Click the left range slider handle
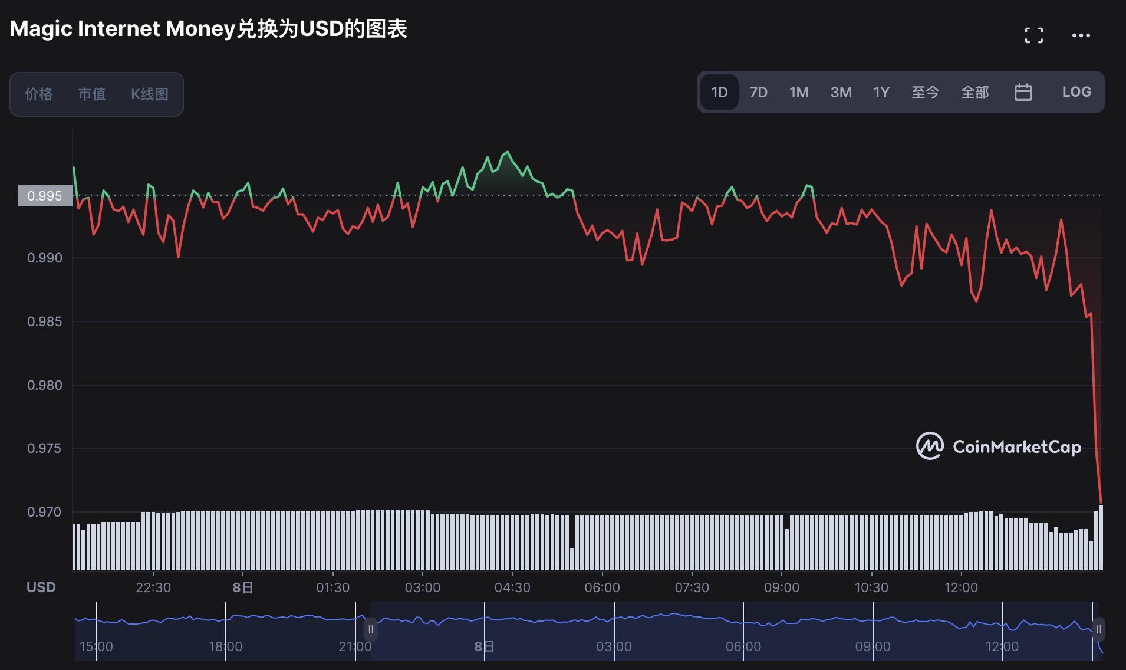Screen dimensions: 1126x670 [370, 629]
